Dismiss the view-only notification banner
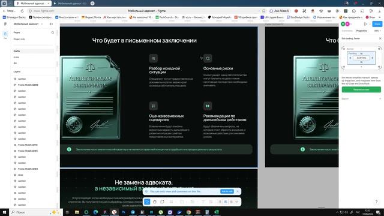Viewport: 384px width, 216px height. click(x=238, y=191)
